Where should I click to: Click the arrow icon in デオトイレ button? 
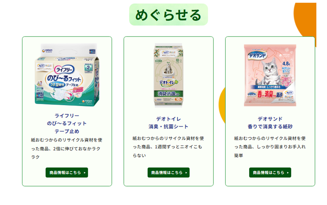tap(186, 173)
